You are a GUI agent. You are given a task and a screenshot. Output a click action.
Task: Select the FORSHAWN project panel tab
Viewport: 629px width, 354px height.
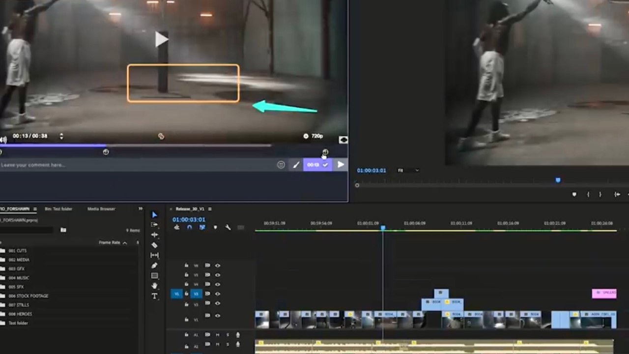[15, 209]
